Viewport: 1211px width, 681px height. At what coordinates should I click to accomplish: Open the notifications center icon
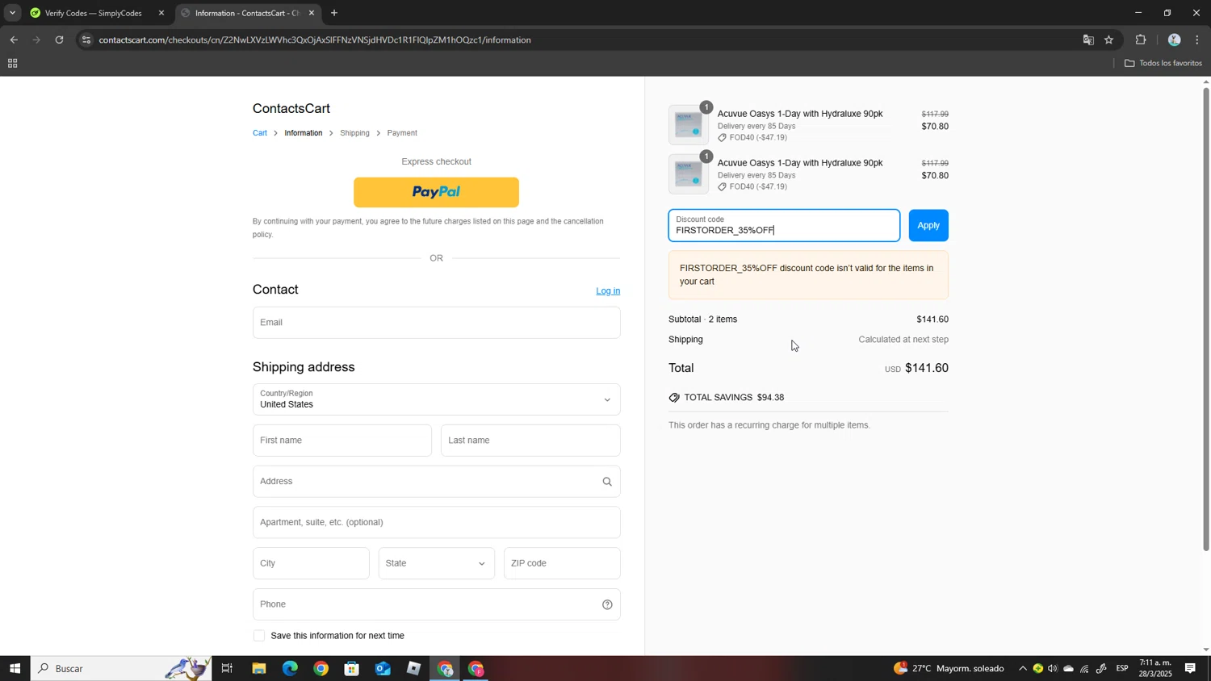pos(1190,668)
